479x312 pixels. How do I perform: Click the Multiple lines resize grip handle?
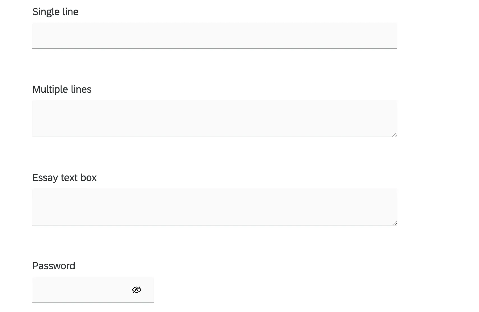coord(395,135)
